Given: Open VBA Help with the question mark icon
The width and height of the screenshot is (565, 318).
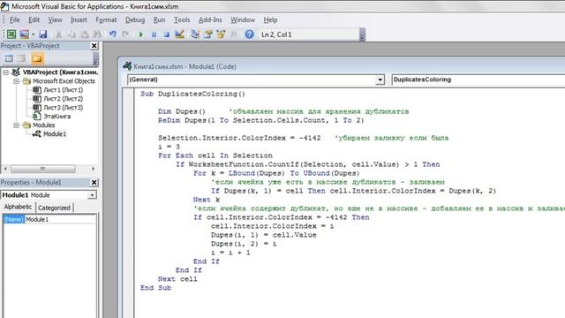Looking at the screenshot, I should pyautogui.click(x=249, y=34).
